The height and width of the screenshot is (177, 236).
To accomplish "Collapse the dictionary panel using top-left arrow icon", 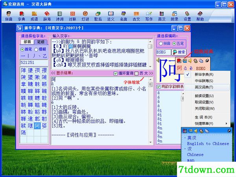I will point(20,28).
